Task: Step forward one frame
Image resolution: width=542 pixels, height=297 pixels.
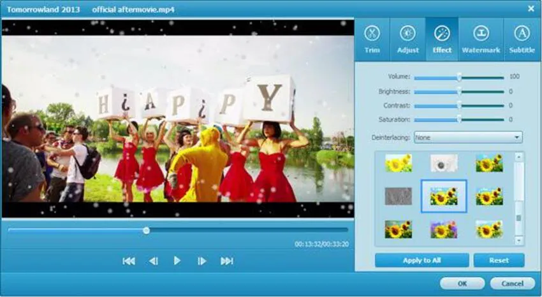Action: [202, 261]
